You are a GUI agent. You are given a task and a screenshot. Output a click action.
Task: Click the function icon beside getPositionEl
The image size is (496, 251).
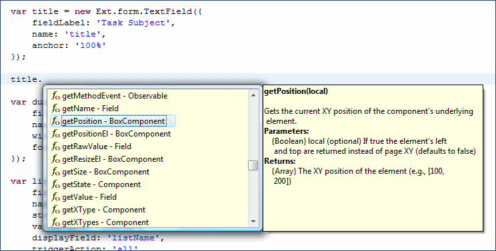56,134
